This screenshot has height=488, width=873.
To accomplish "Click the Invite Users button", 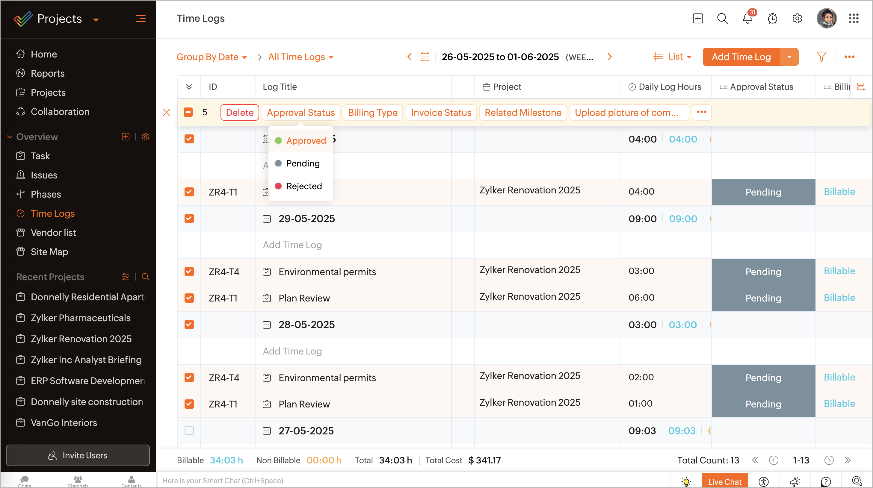I will (78, 455).
